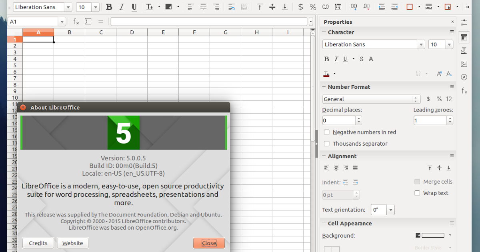This screenshot has width=480, height=252.
Task: Format as currency from the top toolbar
Action: tap(300, 7)
